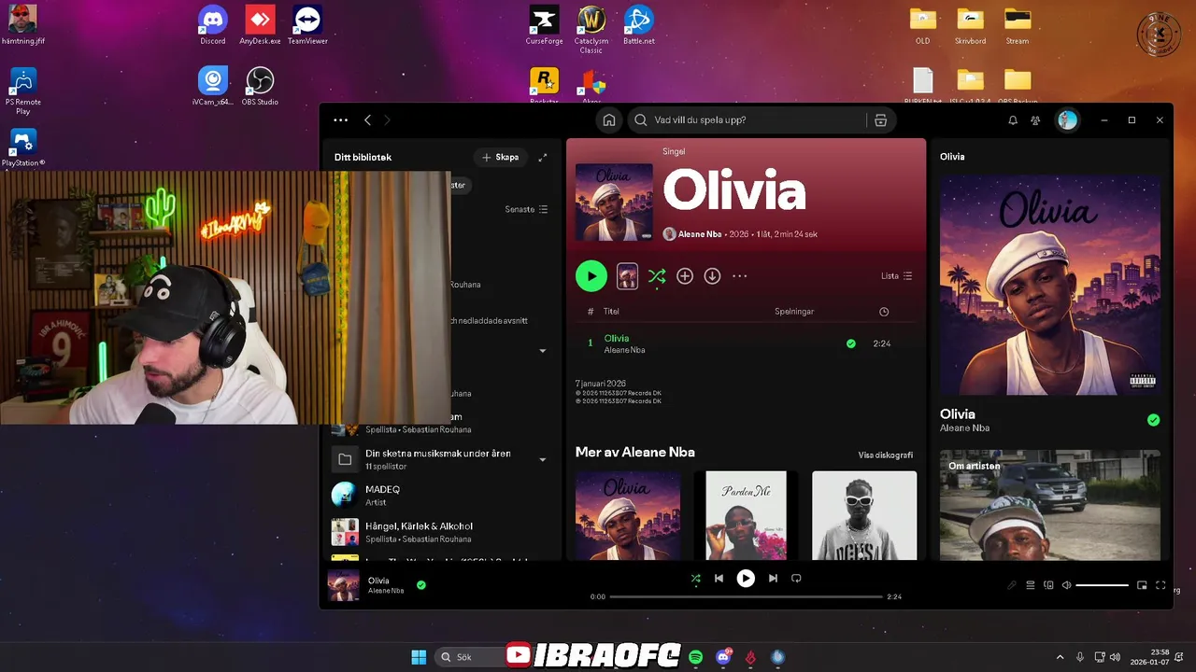Open Pardon Me album thumbnail
1196x672 pixels.
(x=746, y=515)
